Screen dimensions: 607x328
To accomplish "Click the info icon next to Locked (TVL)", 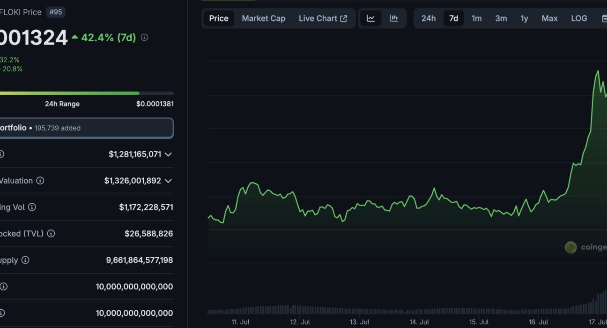I will 51,233.
